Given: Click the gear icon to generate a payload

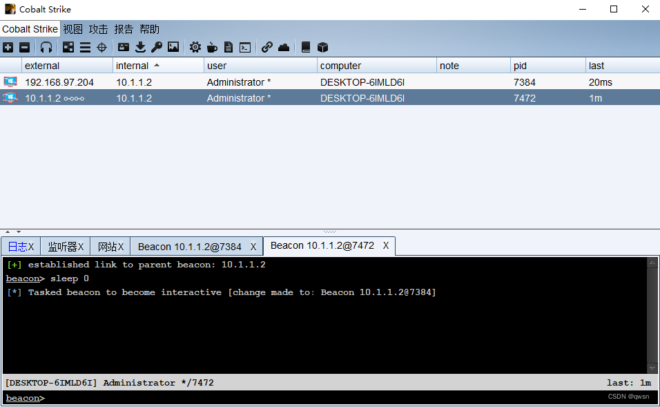Looking at the screenshot, I should (x=195, y=47).
